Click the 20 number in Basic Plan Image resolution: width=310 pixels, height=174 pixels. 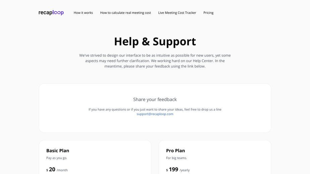pyautogui.click(x=52, y=169)
